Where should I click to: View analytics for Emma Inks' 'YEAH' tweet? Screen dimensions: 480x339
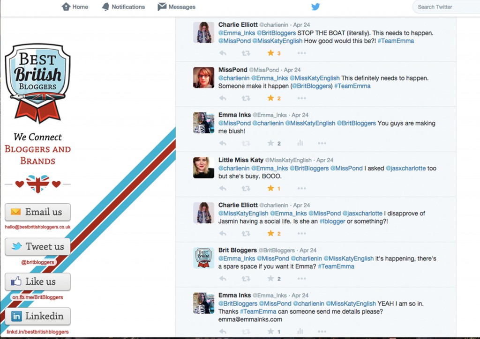(300, 332)
